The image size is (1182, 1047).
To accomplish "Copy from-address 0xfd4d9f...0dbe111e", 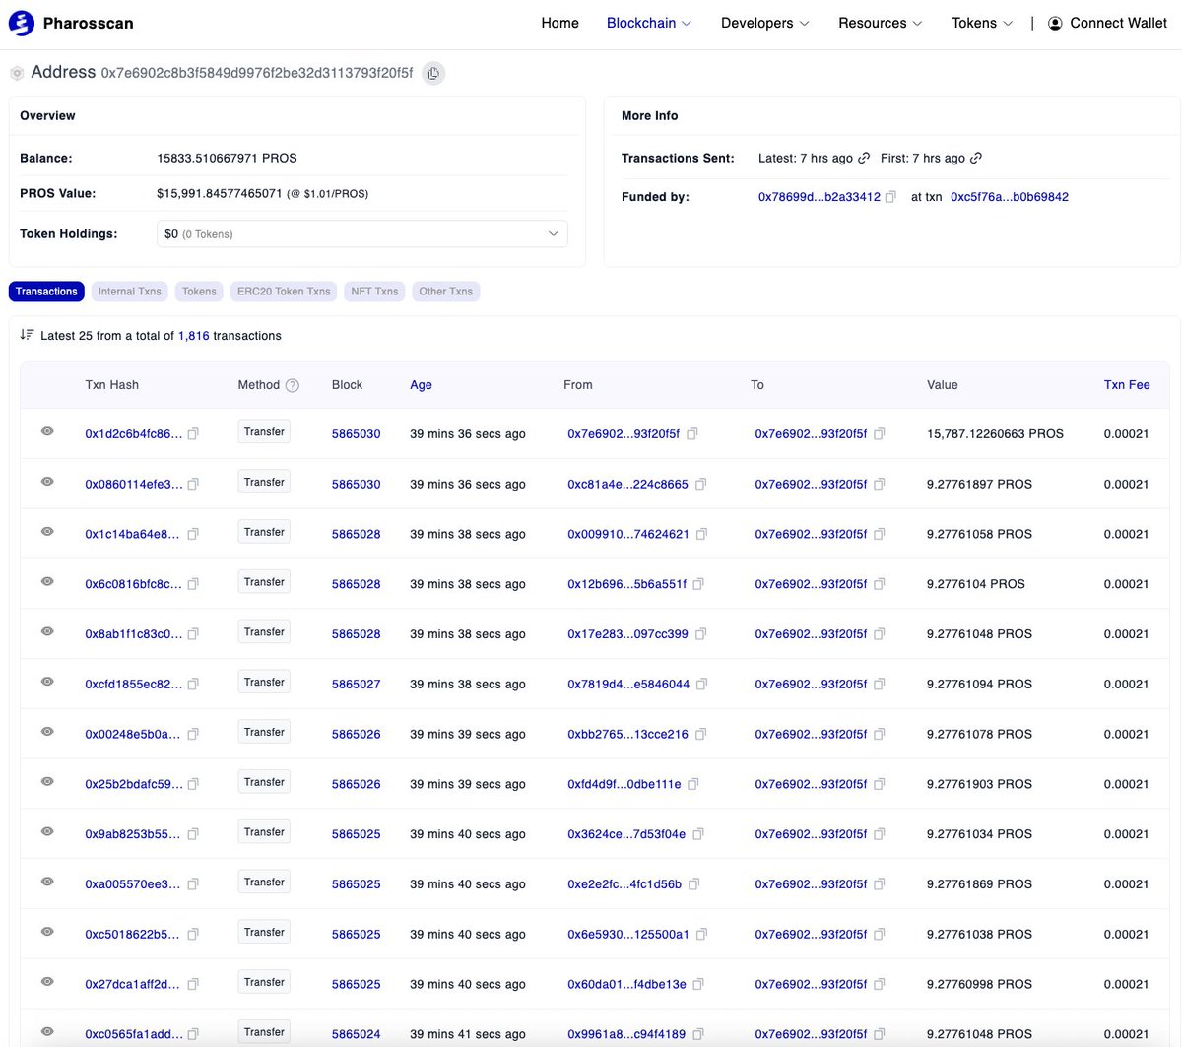I will pyautogui.click(x=692, y=784).
